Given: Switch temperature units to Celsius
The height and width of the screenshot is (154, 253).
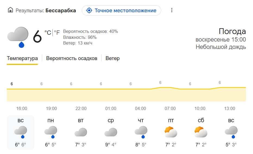Looking at the screenshot, I should 48,33.
